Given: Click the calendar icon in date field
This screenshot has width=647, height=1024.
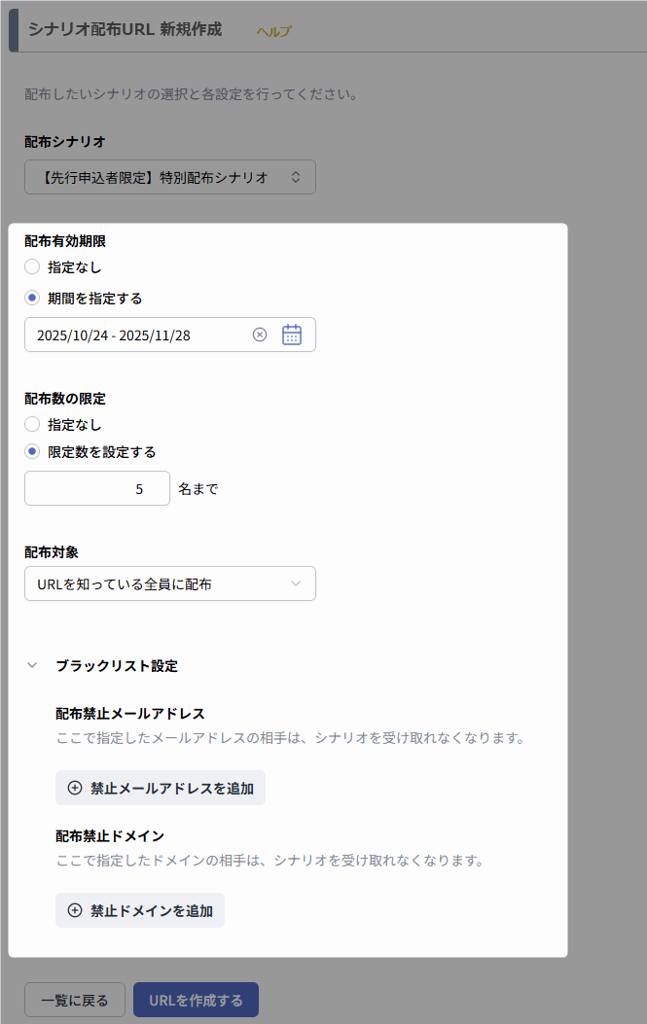Looking at the screenshot, I should tap(292, 335).
